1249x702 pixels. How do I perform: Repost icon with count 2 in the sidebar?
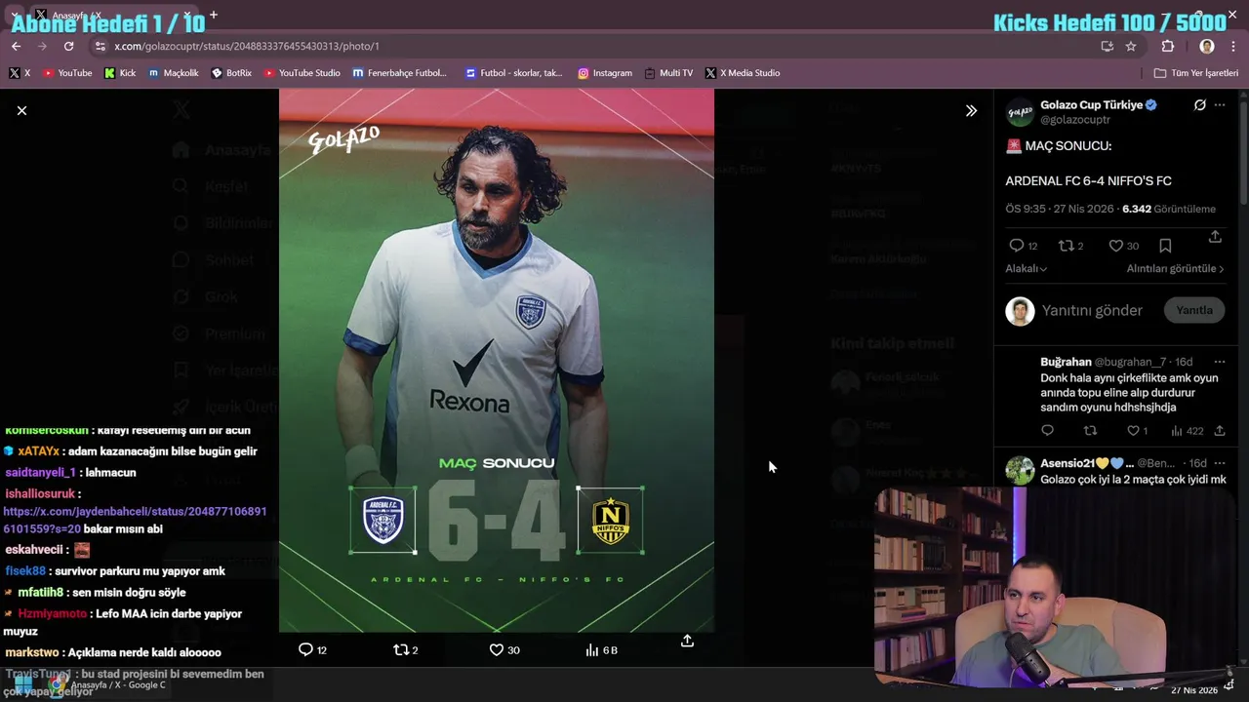click(x=1066, y=246)
